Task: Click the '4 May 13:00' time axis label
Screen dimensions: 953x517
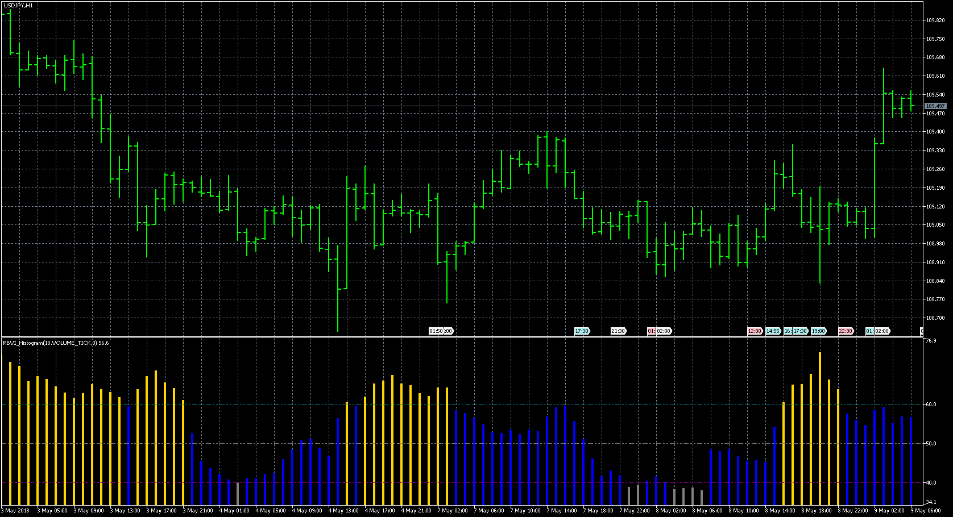Action: coord(344,511)
